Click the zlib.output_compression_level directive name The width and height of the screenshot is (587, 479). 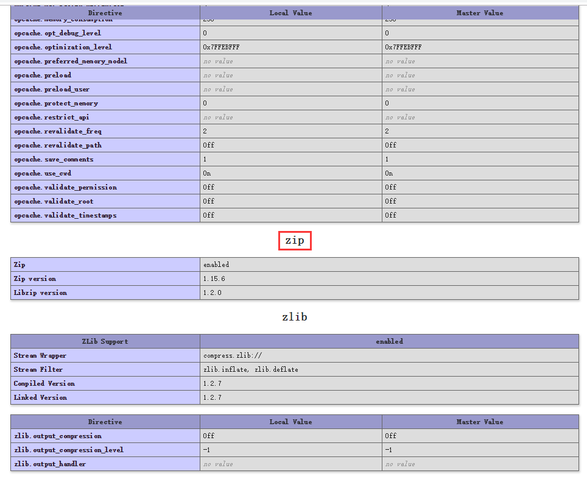coord(68,450)
